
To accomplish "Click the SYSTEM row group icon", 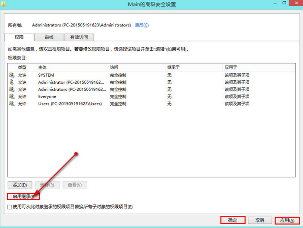I will pos(12,75).
